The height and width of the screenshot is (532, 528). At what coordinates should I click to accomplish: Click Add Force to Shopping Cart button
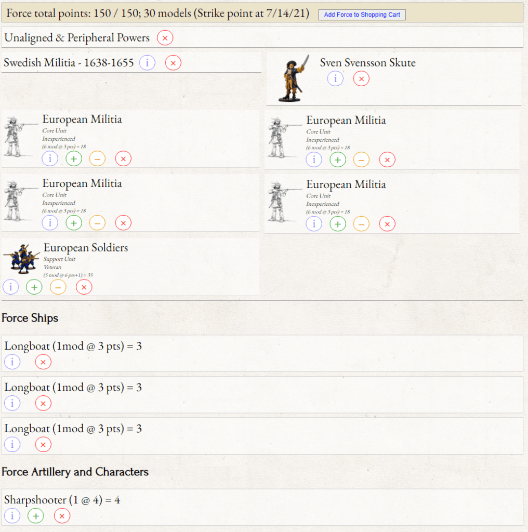tap(362, 15)
